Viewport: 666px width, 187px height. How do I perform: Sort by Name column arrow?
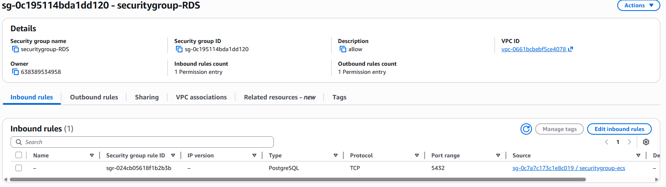92,155
